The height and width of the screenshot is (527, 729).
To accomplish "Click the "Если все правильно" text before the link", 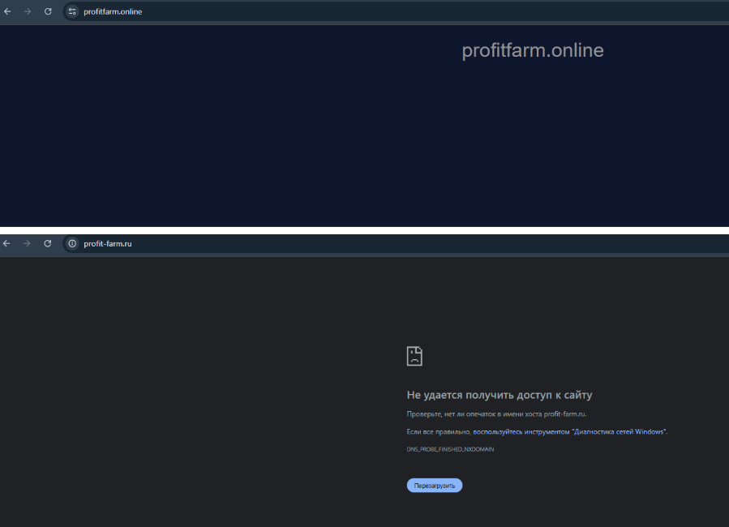I will click(439, 431).
